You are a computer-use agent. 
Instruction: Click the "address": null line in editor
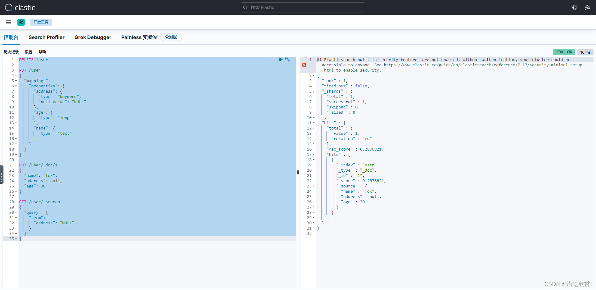(x=43, y=181)
